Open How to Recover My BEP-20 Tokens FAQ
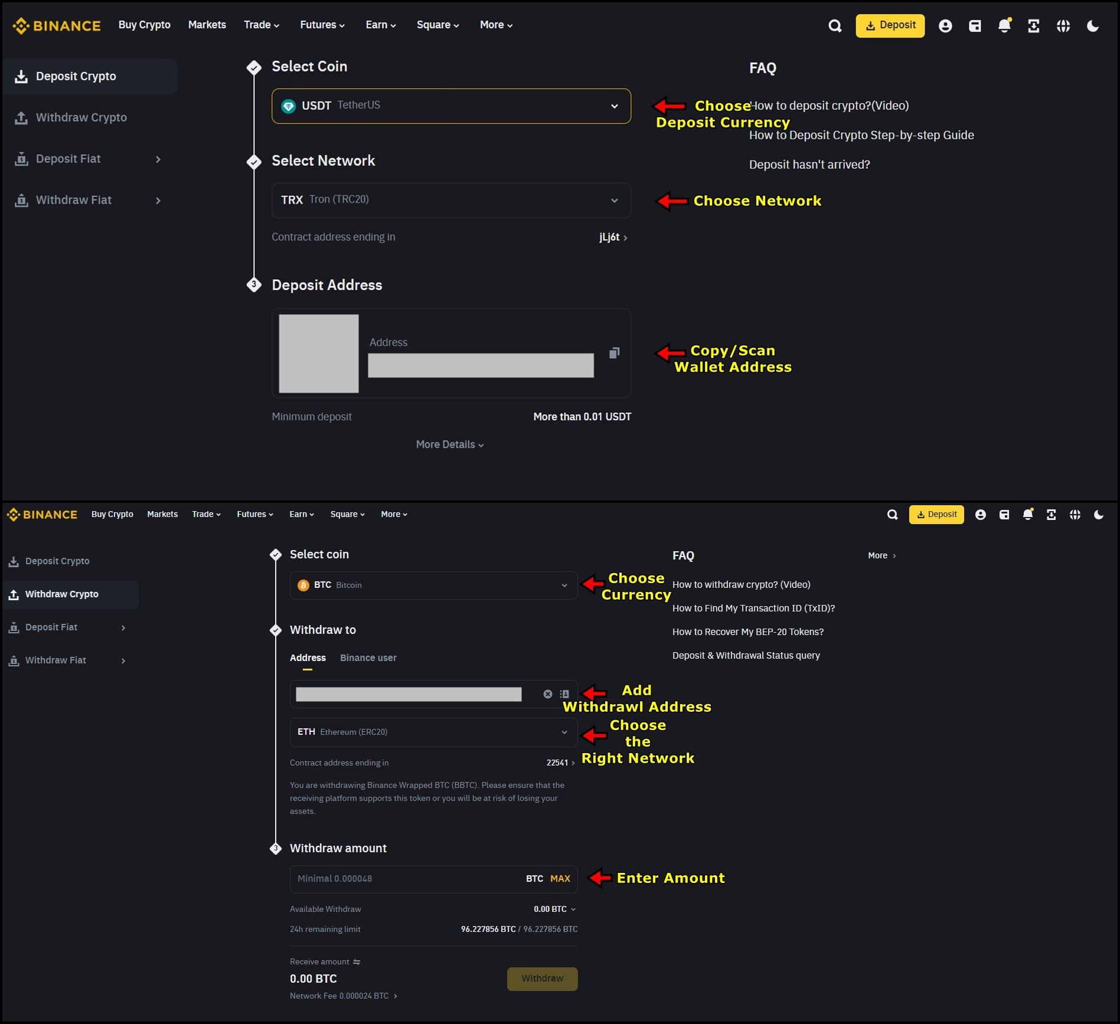Screen dimensions: 1120x1024 click(x=748, y=632)
